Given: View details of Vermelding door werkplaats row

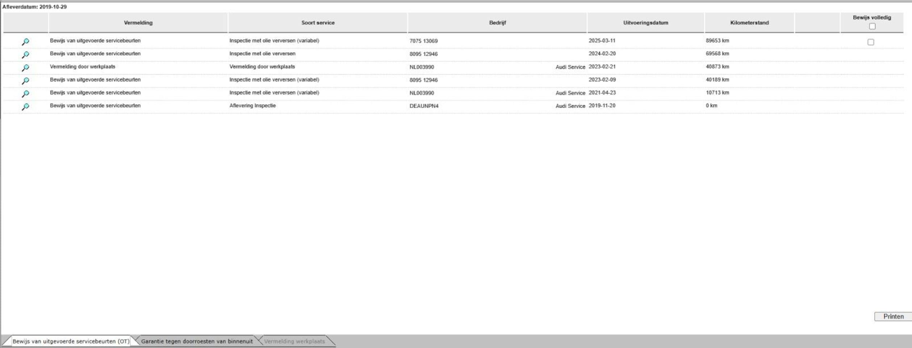Looking at the screenshot, I should coord(25,68).
